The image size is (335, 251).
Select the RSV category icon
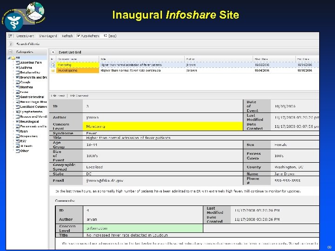tap(18, 141)
